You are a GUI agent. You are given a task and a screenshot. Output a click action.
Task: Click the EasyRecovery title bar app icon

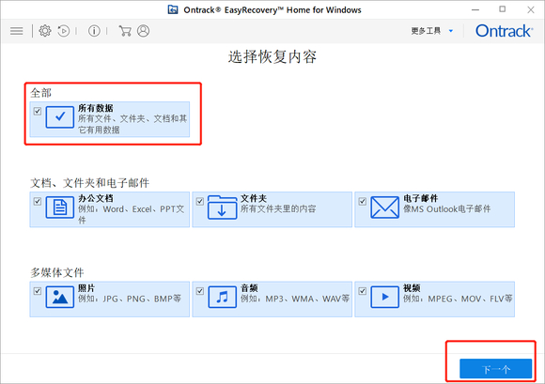pyautogui.click(x=173, y=9)
